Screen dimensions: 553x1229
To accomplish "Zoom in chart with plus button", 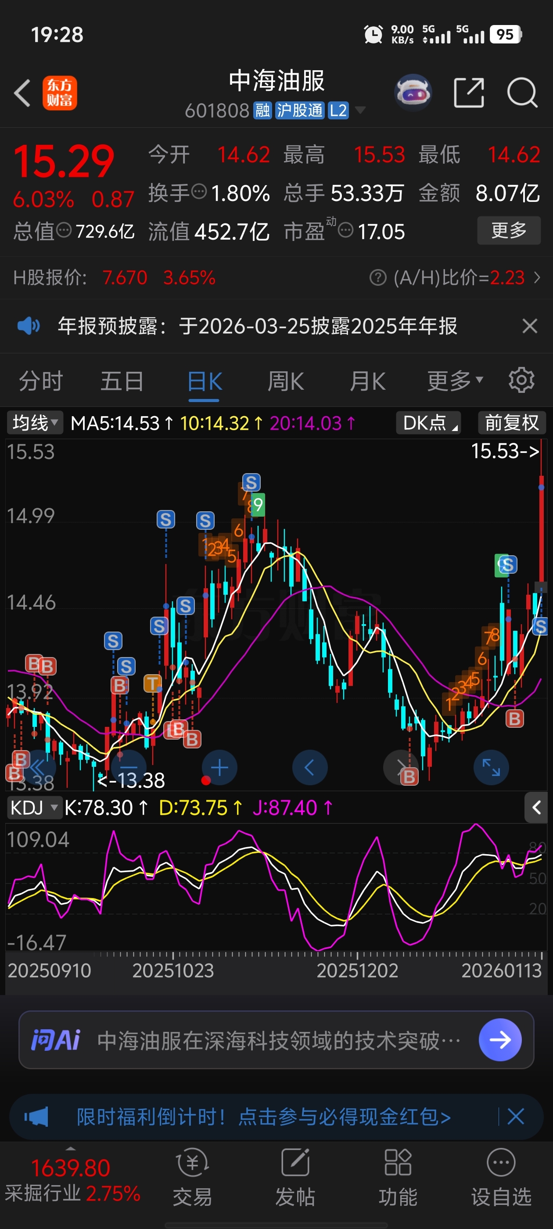I will click(219, 768).
